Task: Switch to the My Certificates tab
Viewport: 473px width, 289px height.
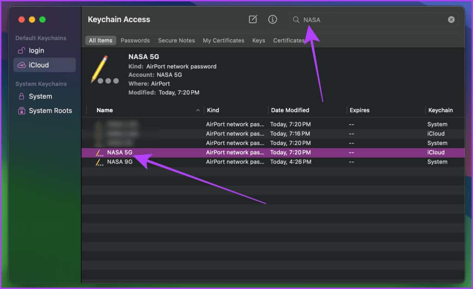Action: pos(224,40)
